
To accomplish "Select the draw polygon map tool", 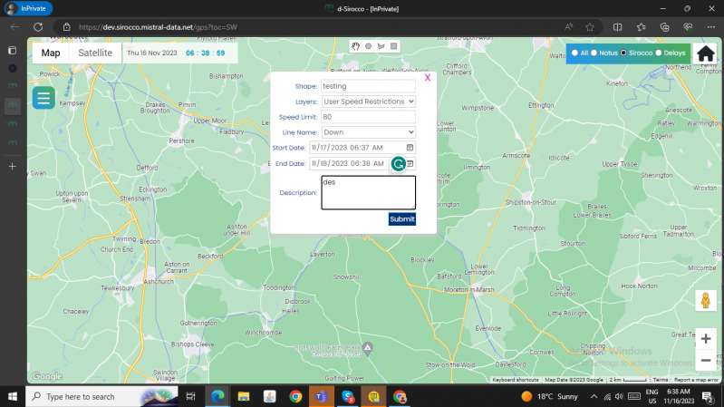I will [381, 46].
